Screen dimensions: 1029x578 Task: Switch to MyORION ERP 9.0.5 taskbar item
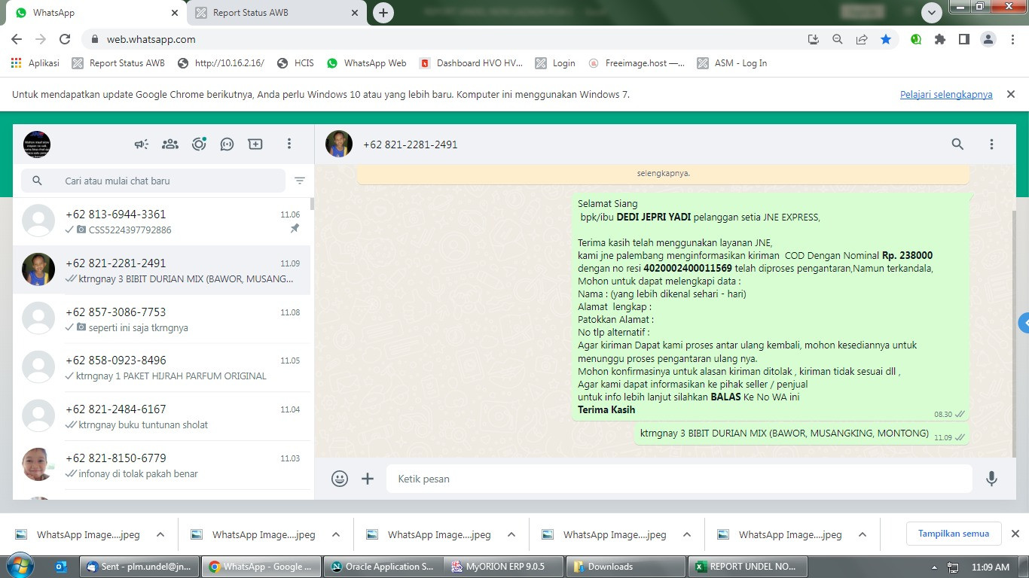click(x=504, y=567)
